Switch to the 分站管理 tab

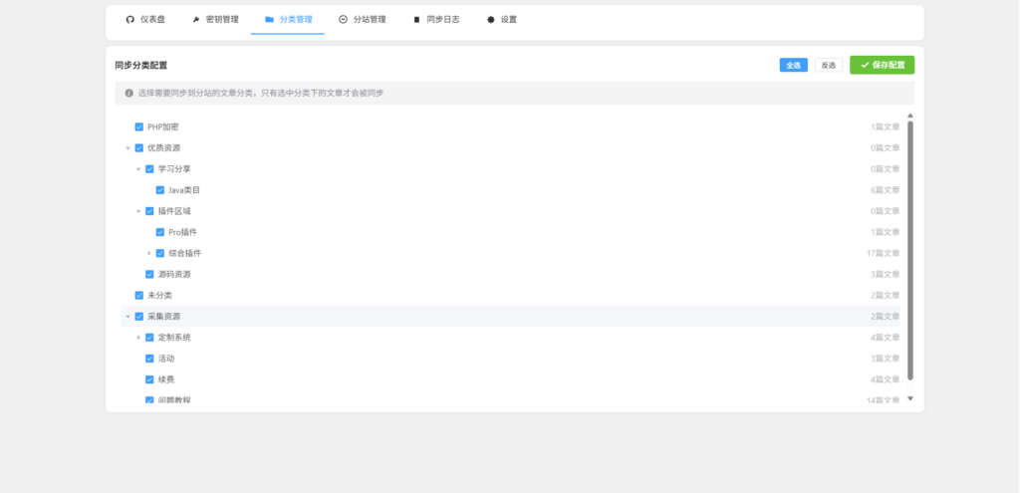363,19
